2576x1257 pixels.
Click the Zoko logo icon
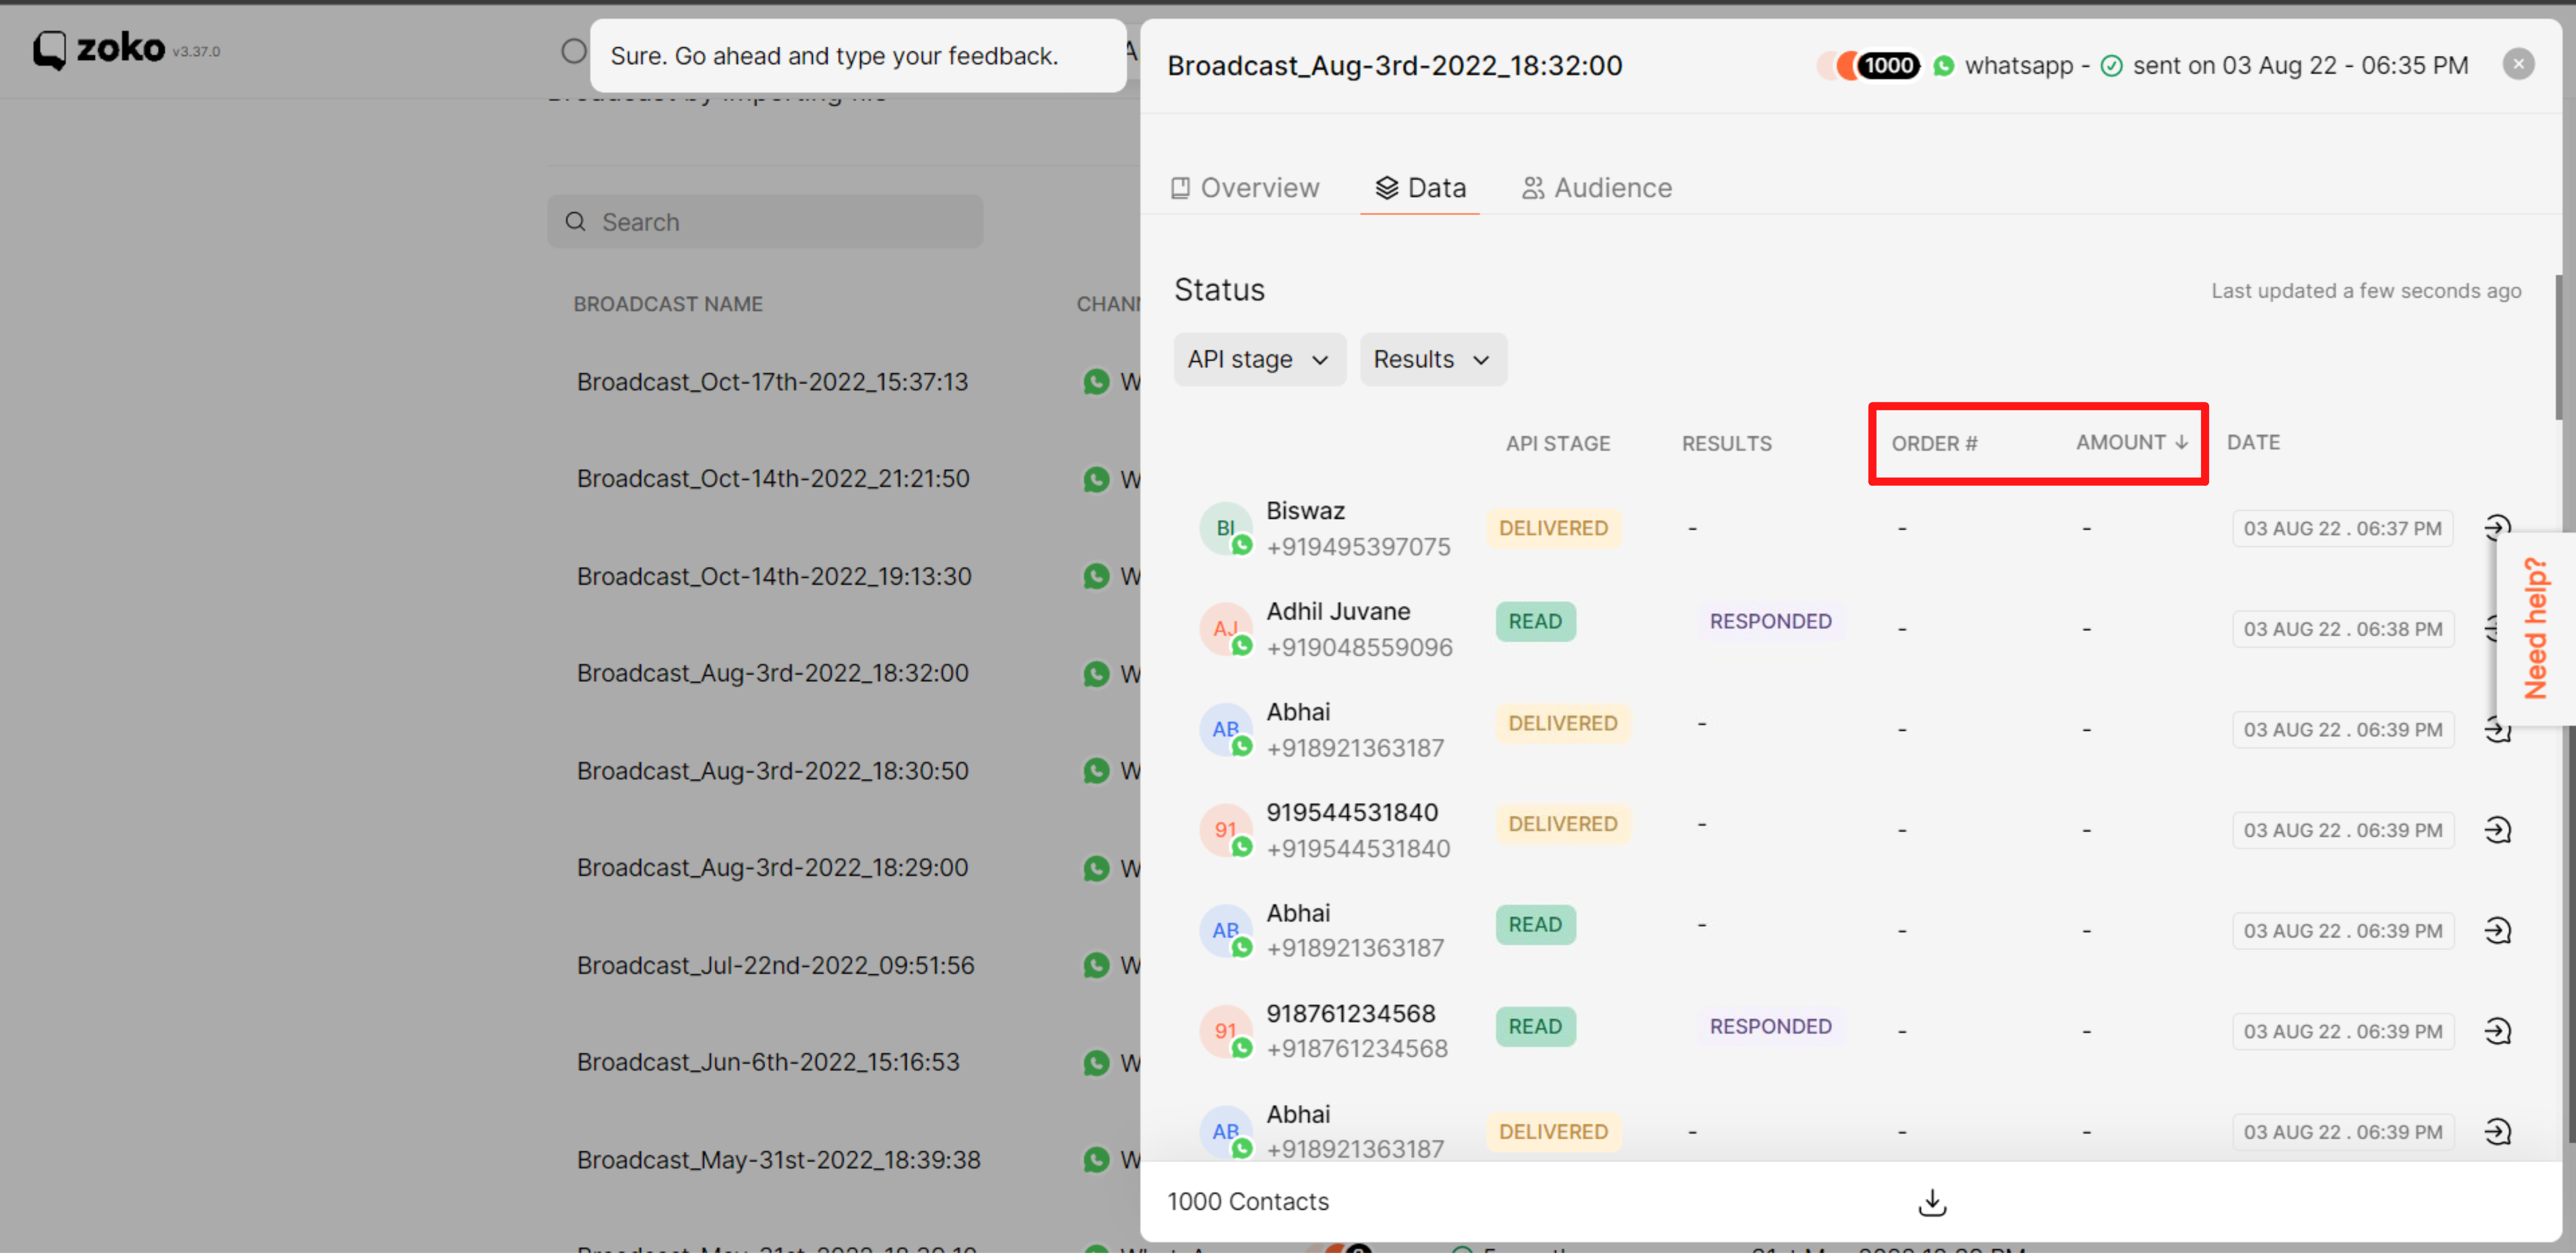point(49,49)
